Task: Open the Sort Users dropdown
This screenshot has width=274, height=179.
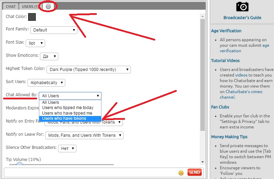Action: click(46, 83)
